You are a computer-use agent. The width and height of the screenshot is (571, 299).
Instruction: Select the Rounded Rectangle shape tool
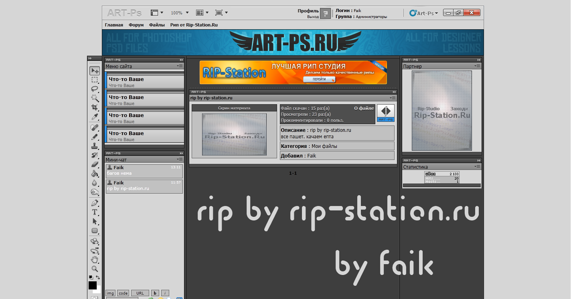pos(95,230)
